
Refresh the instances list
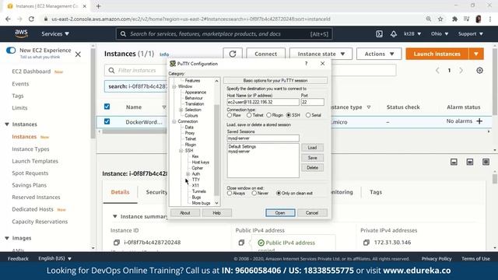(x=233, y=54)
